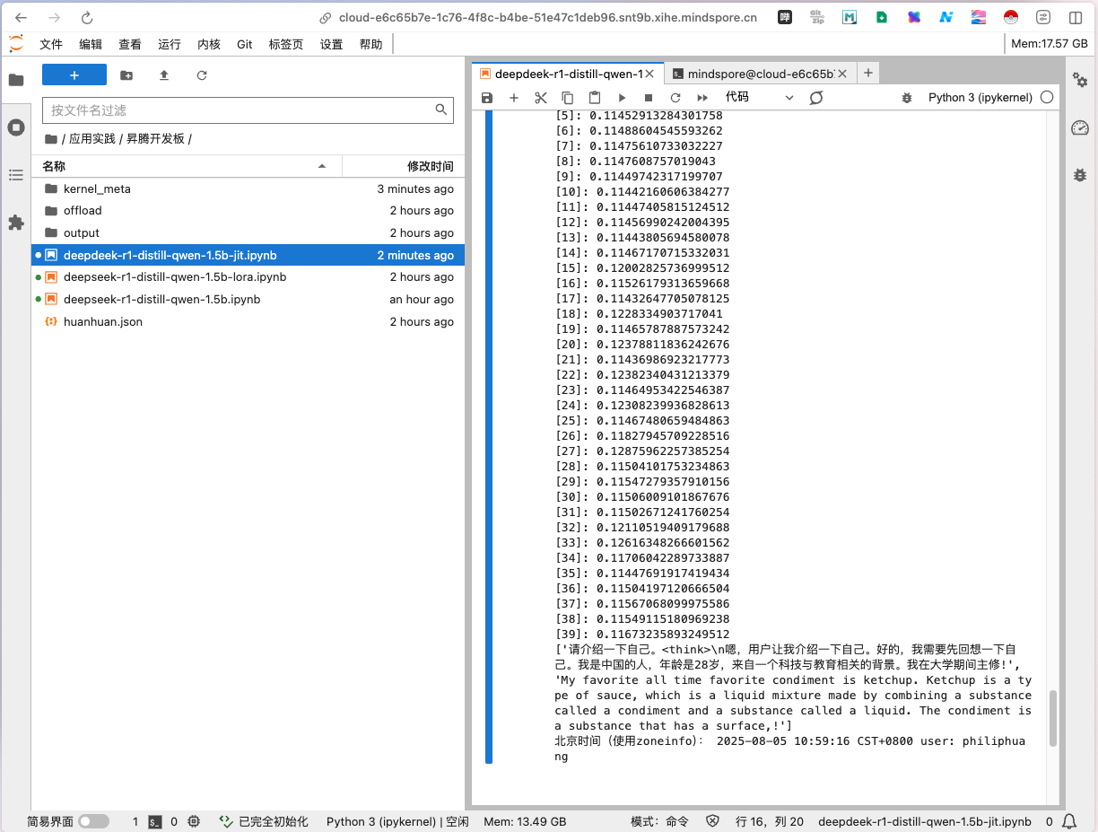Image resolution: width=1098 pixels, height=832 pixels.
Task: Click the blue new launcher button
Action: [x=74, y=75]
